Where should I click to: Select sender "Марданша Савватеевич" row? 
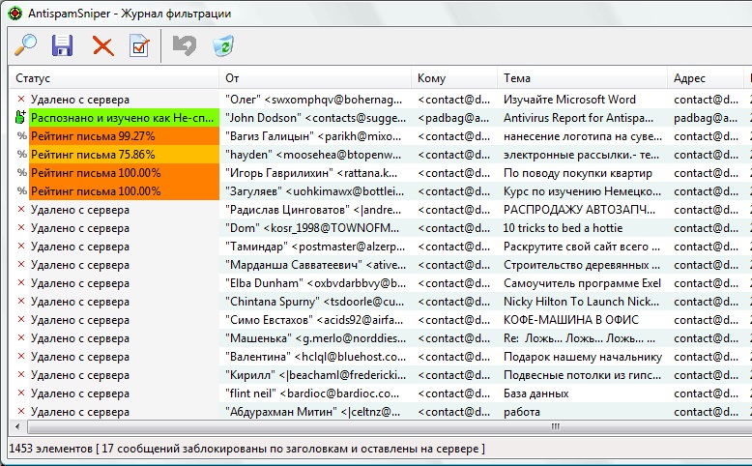(315, 265)
